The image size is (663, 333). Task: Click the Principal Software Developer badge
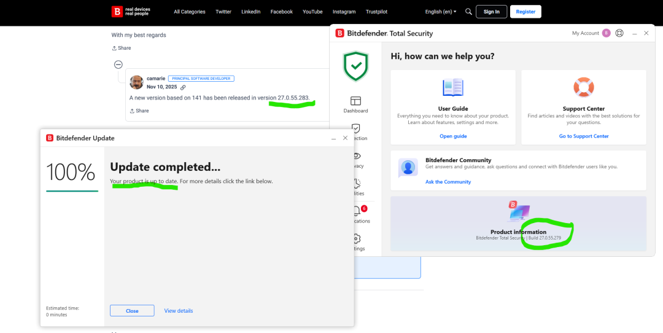[x=201, y=79]
